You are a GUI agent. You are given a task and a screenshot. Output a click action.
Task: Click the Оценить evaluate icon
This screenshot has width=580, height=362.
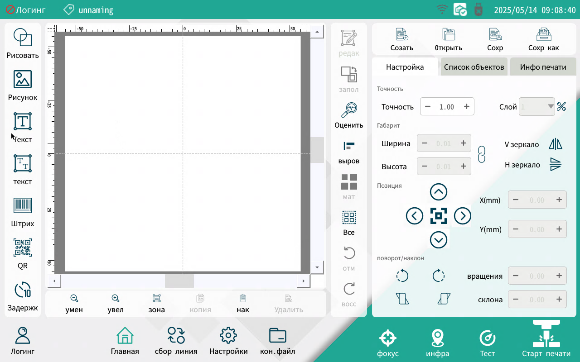coord(349,110)
